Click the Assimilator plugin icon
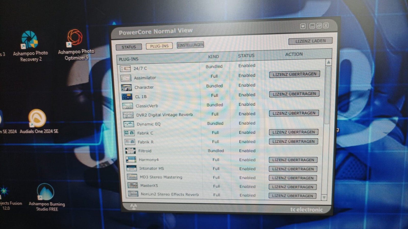 point(126,78)
